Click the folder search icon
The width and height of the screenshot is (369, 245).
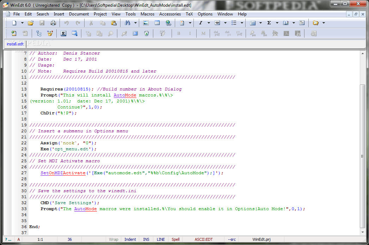(x=315, y=23)
